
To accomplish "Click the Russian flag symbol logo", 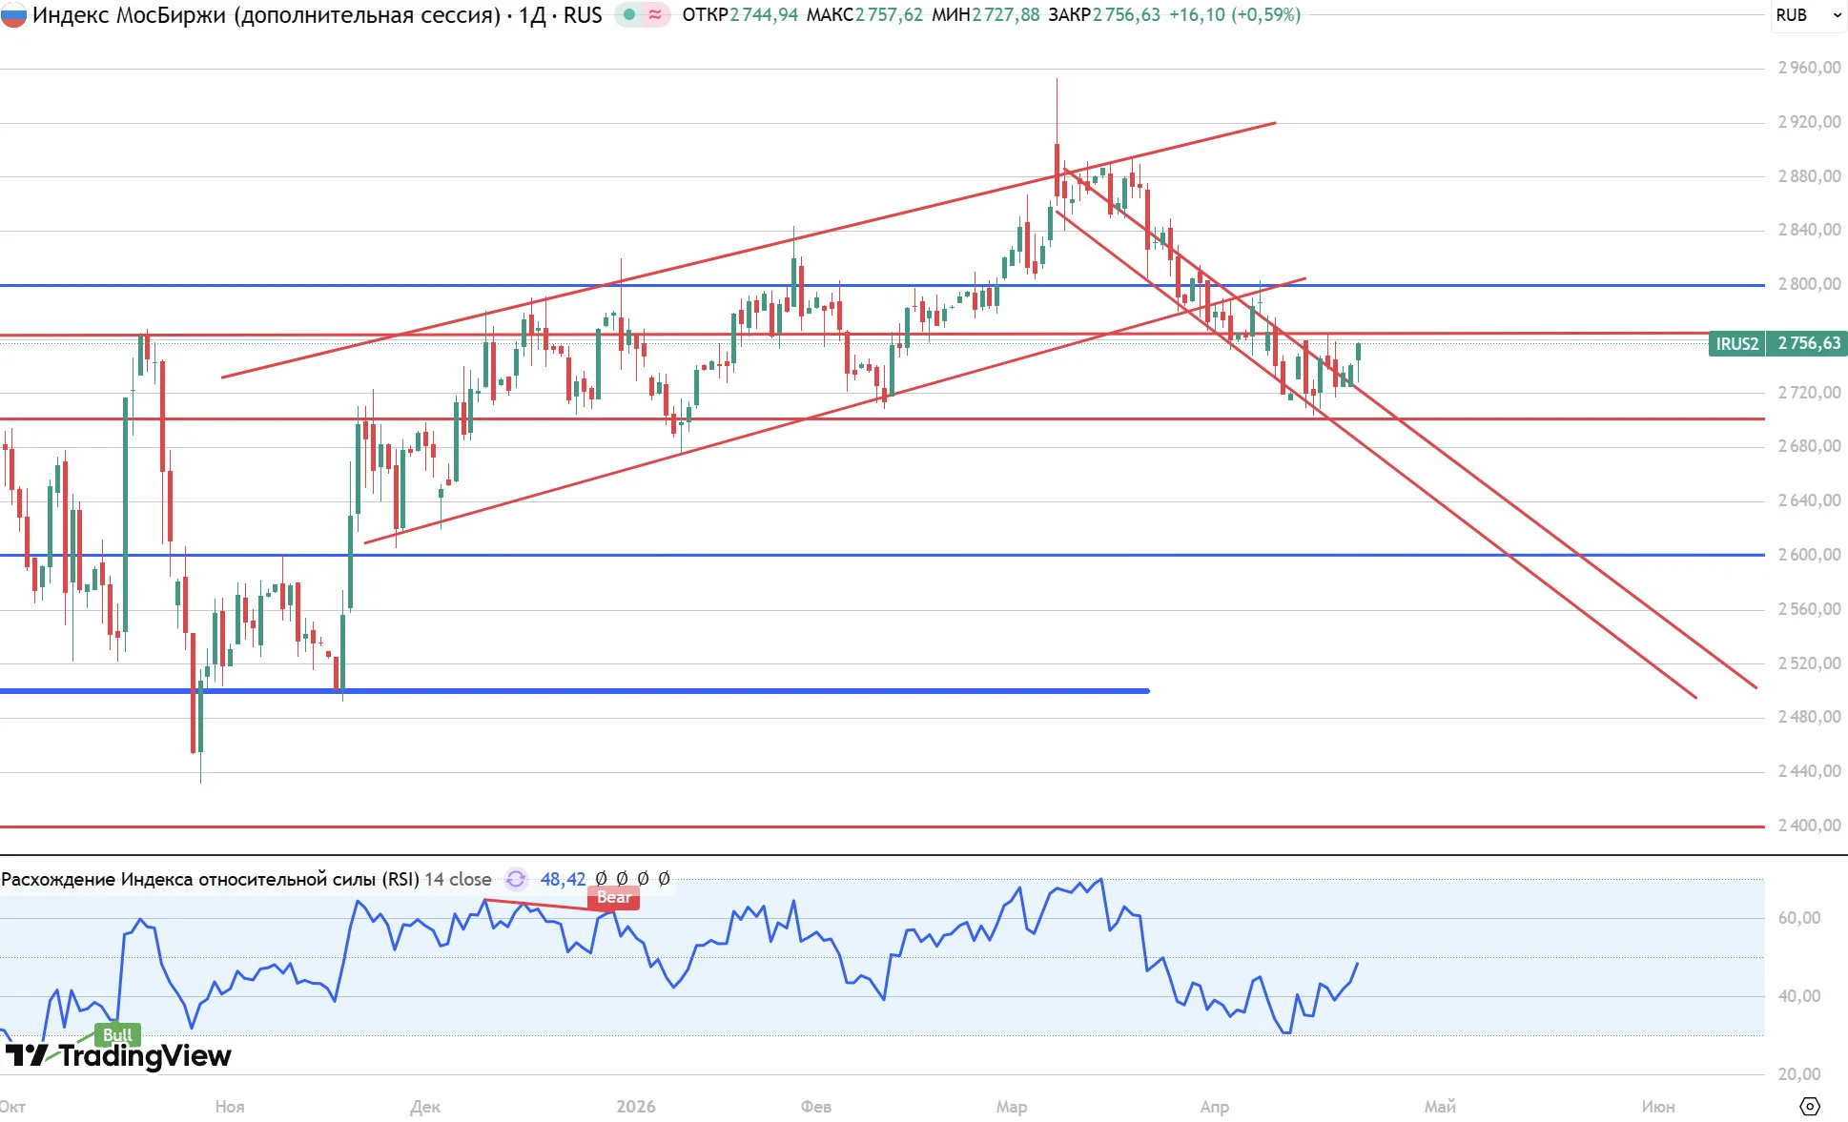I will pos(13,14).
